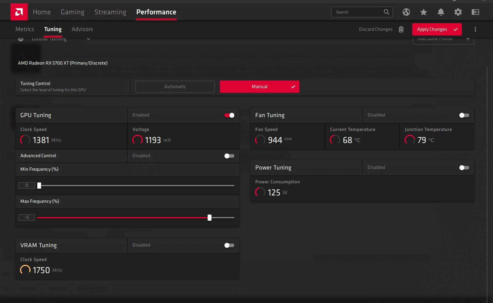Viewport: 493px width, 303px height.
Task: Click the Power Consumption gauge icon
Action: tap(260, 192)
